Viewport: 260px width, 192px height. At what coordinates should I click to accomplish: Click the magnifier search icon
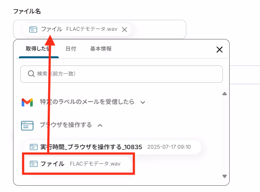click(31, 74)
